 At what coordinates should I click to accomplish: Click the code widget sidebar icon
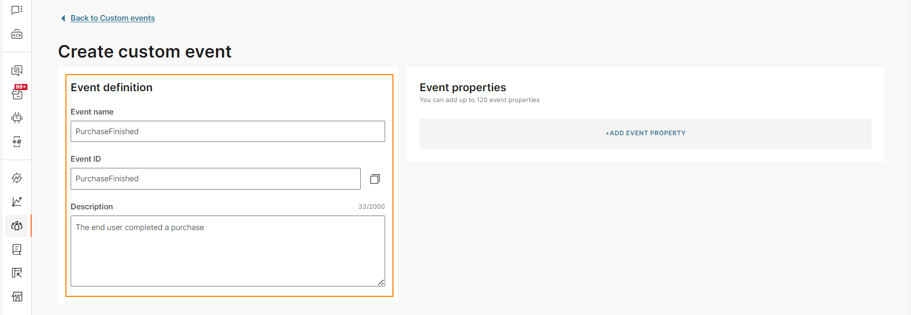17,34
